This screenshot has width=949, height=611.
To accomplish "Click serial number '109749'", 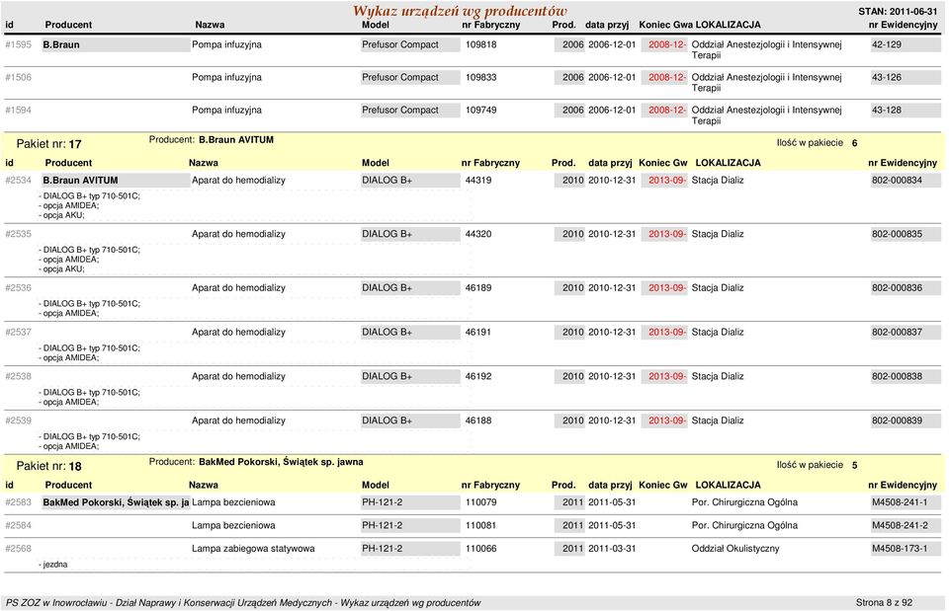I will (481, 110).
